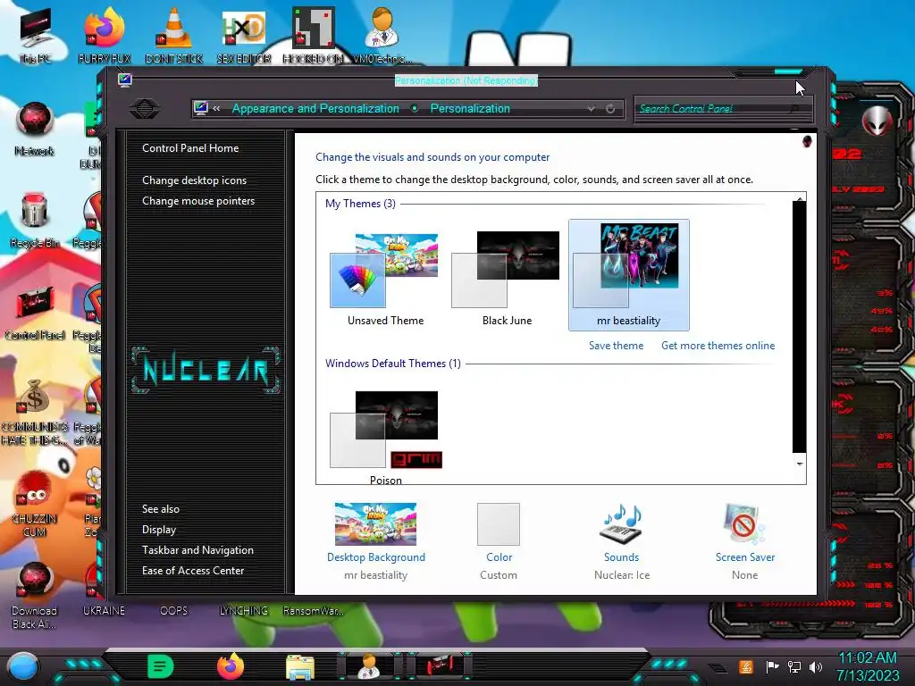
Task: Go to Control Panel Home
Action: pyautogui.click(x=190, y=148)
